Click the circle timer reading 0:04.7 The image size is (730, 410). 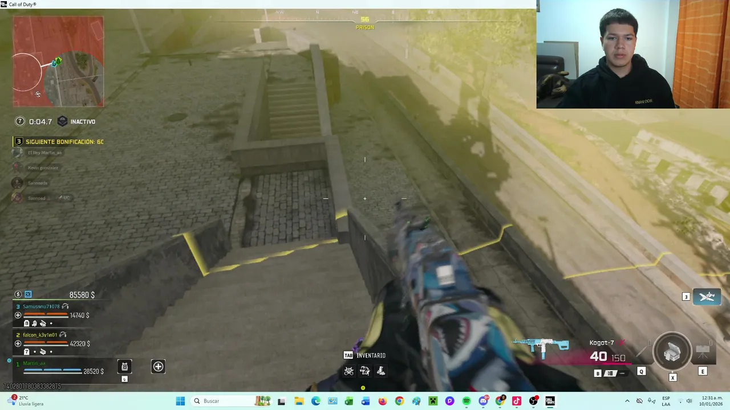point(33,122)
